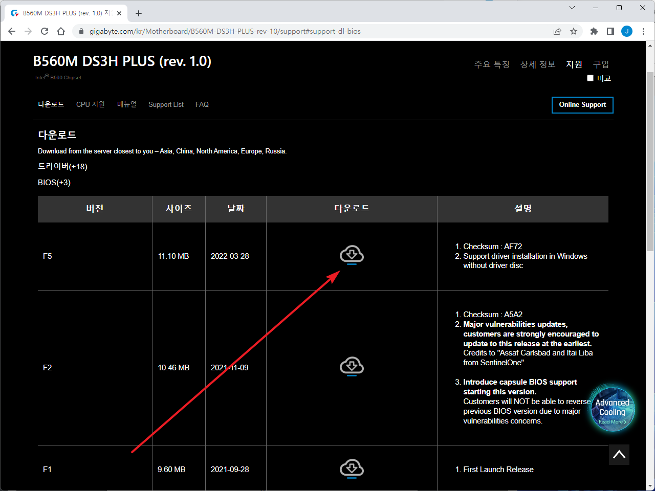Click the Online Support button
Viewport: 655px width, 491px height.
click(582, 105)
